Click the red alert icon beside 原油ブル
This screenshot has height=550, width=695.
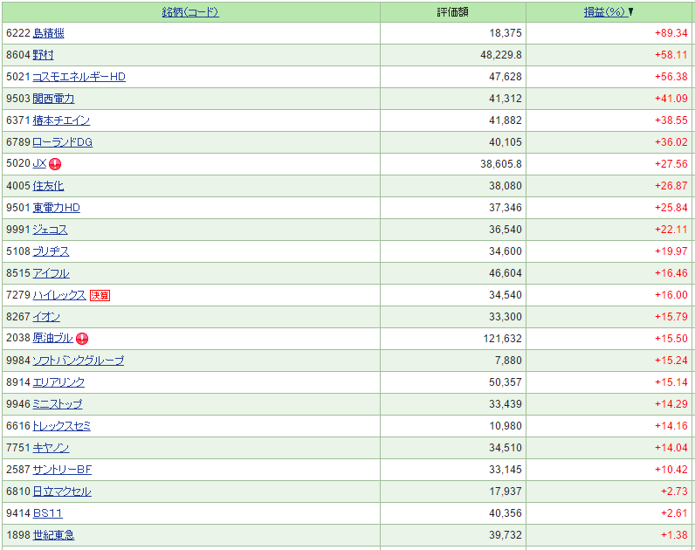[x=82, y=339]
